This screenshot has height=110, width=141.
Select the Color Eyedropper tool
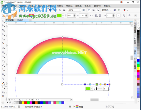[3, 83]
